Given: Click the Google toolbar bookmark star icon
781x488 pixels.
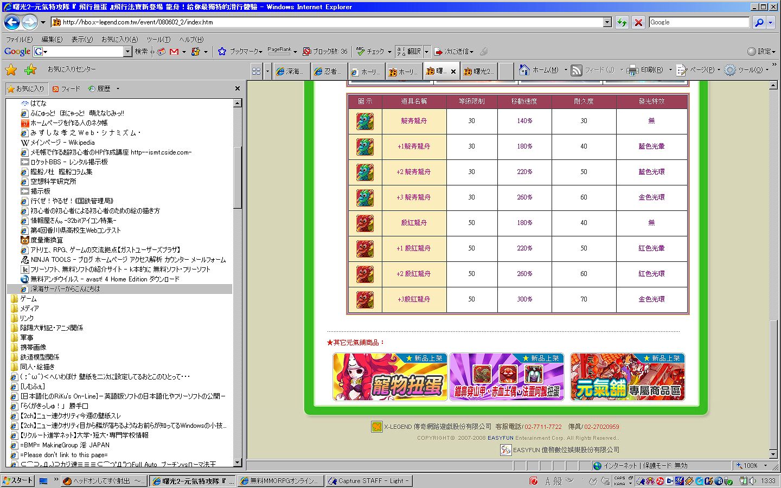Looking at the screenshot, I should click(222, 52).
